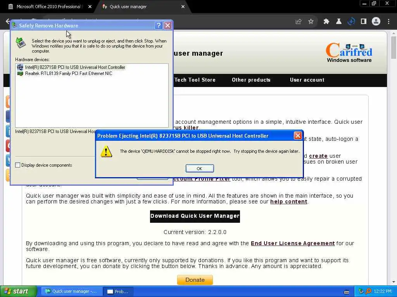Click the Safely Remove Hardware tray icon
397x297 pixels.
point(361,291)
